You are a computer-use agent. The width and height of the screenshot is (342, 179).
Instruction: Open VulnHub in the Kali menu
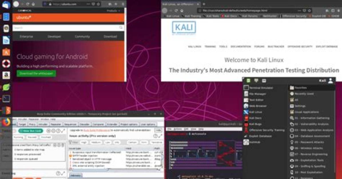(x=252, y=142)
